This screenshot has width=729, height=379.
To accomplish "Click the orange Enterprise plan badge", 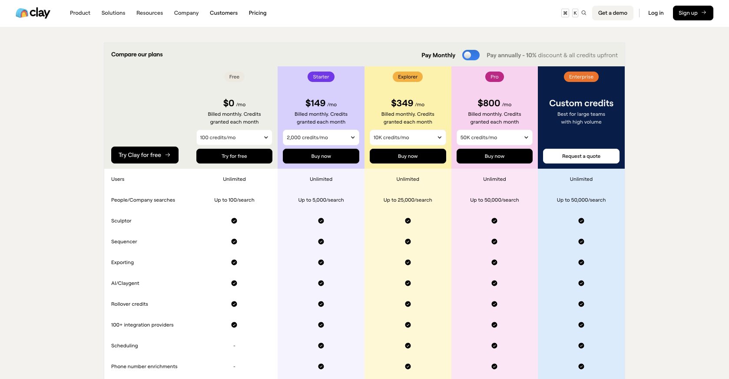I will coord(581,77).
